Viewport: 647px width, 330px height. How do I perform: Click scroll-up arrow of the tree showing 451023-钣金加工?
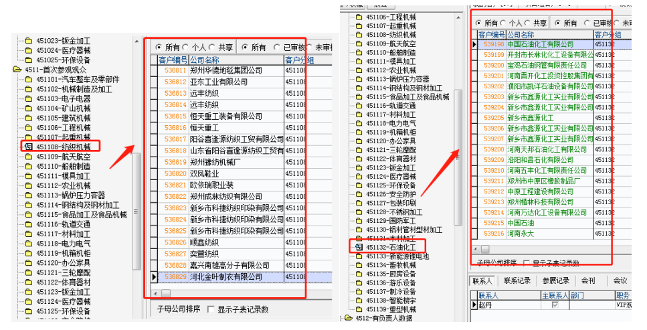pyautogui.click(x=136, y=42)
